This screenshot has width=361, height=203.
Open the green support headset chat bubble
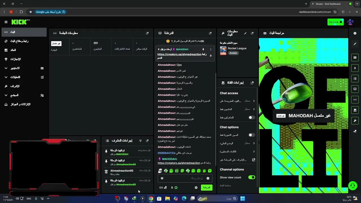pos(353,186)
